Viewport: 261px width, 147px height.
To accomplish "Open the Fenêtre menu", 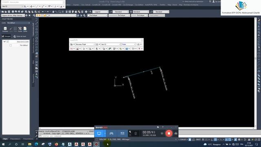I will (162, 5).
